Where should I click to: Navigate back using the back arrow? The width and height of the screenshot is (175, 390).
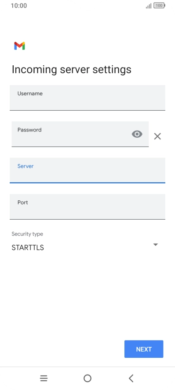(x=131, y=379)
